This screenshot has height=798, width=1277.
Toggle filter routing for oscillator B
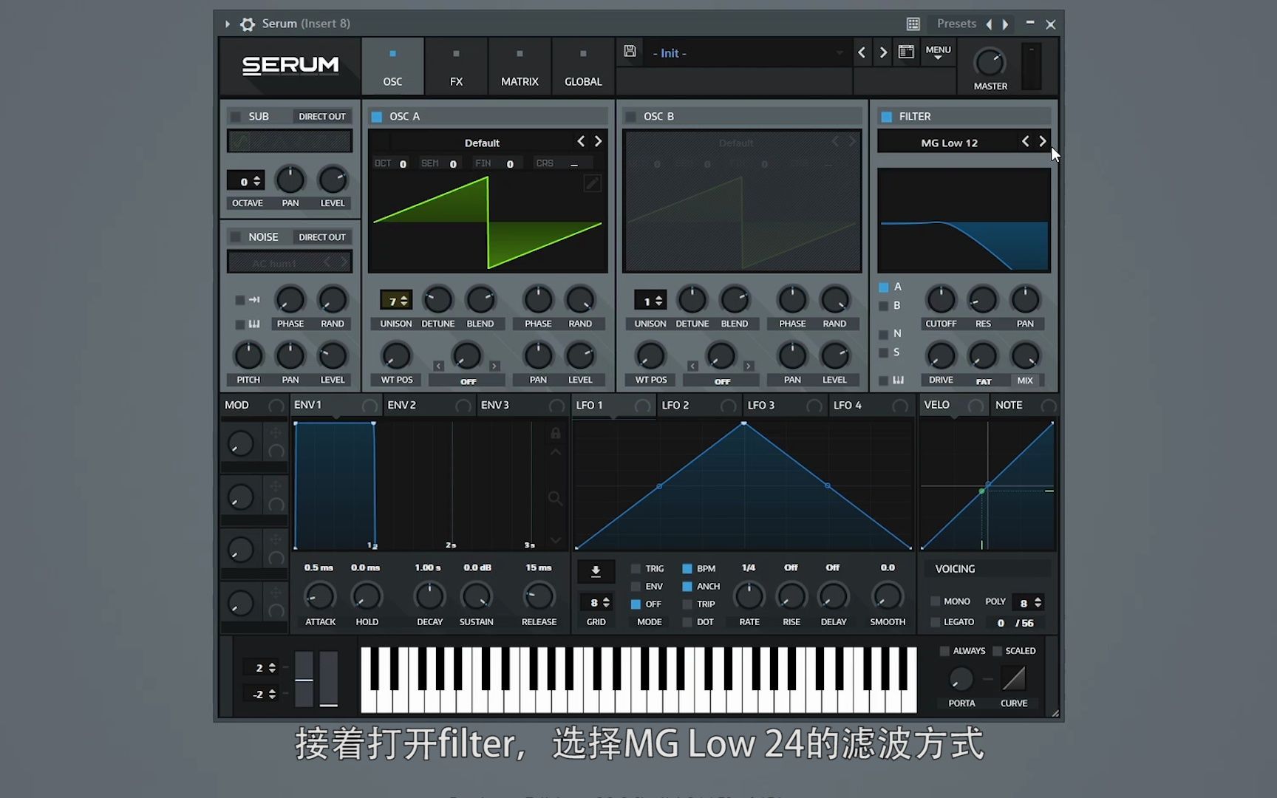tap(883, 306)
